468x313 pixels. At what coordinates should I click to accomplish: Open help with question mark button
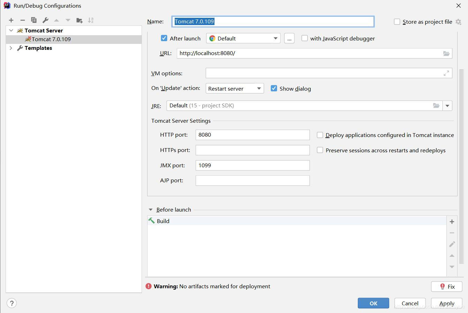pos(12,303)
